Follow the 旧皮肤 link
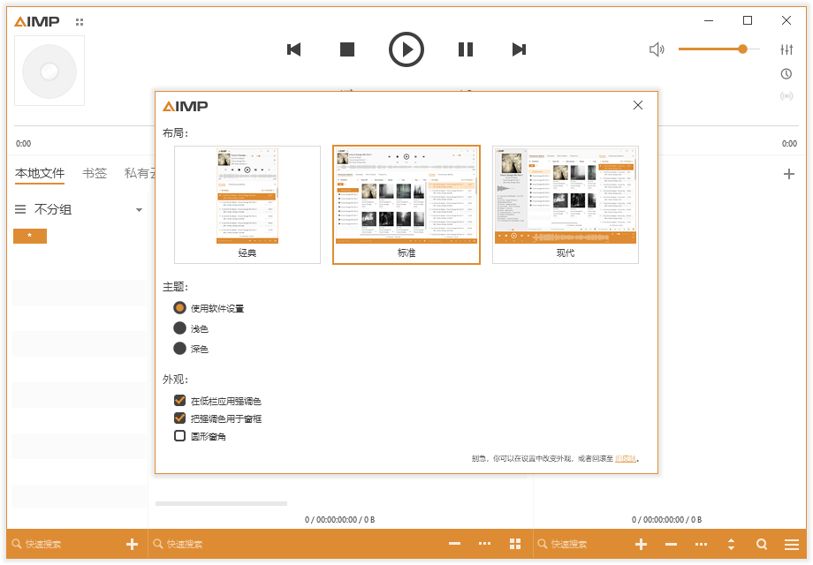 626,459
